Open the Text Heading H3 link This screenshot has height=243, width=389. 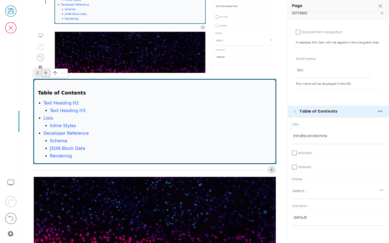tap(68, 110)
